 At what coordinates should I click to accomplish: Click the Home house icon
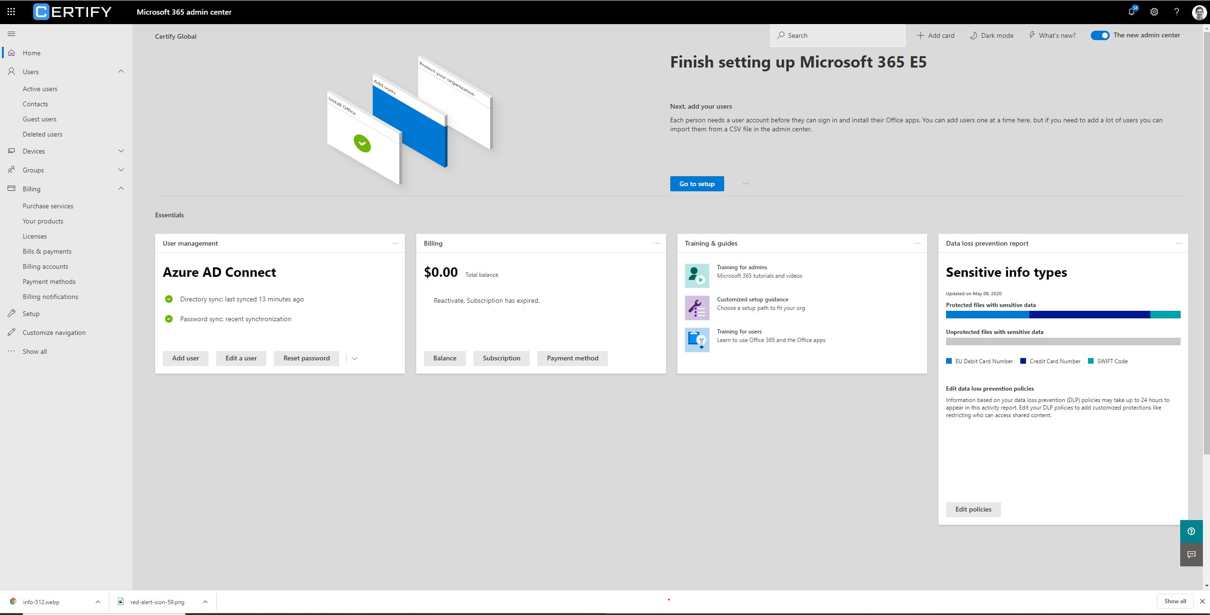(x=11, y=52)
